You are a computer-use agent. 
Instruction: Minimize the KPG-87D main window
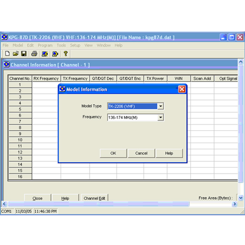[x=223, y=37]
